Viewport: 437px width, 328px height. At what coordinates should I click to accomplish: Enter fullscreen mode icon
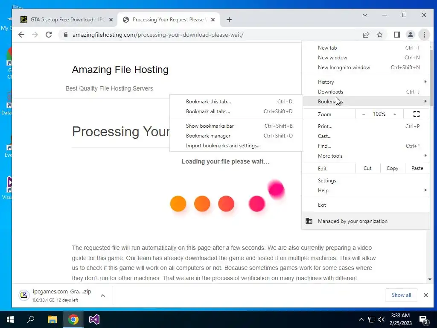[417, 114]
